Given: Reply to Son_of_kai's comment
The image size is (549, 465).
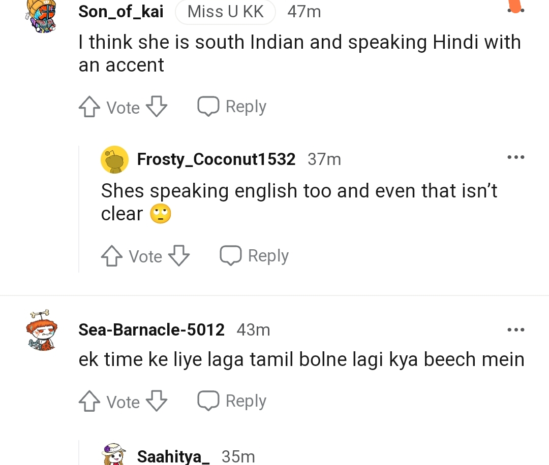Looking at the screenshot, I should coord(232,107).
